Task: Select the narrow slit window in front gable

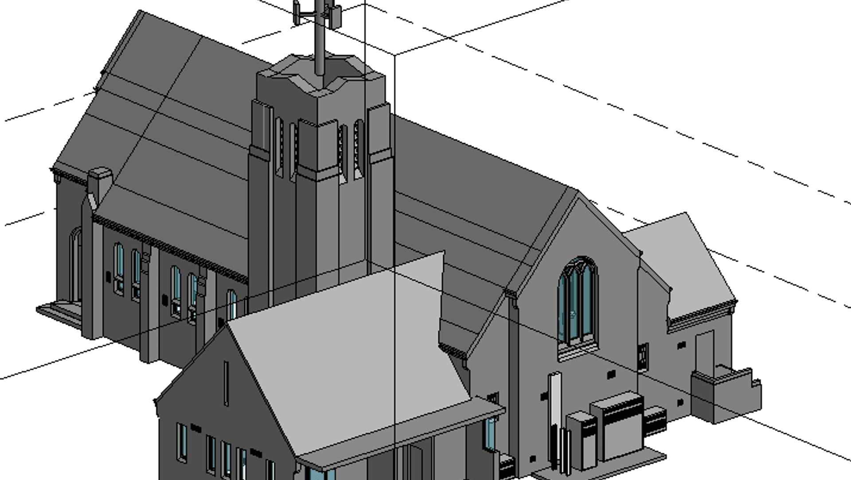Action: [x=226, y=383]
